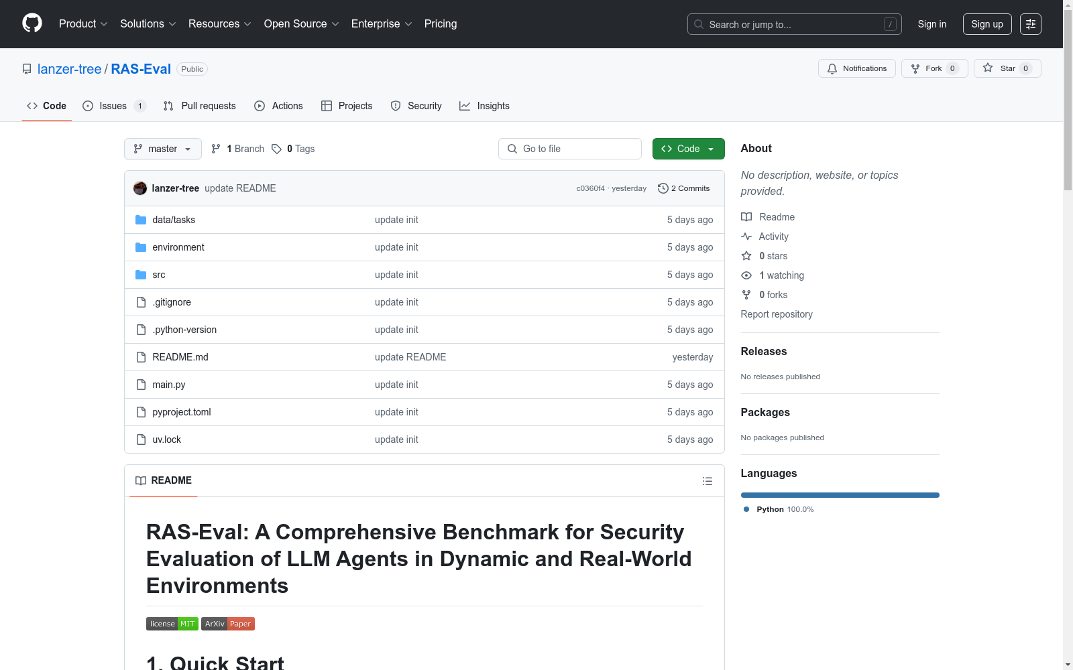
Task: Star the RAS-Eval repository
Action: 1007,68
